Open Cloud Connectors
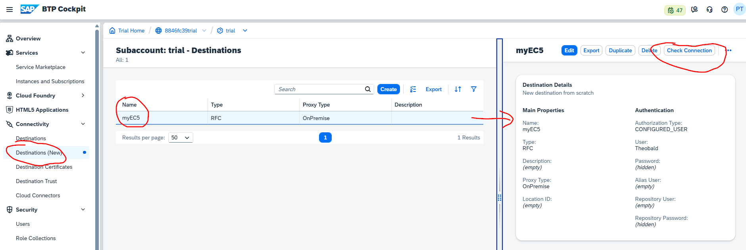Screen dimensions: 746x250 38,195
